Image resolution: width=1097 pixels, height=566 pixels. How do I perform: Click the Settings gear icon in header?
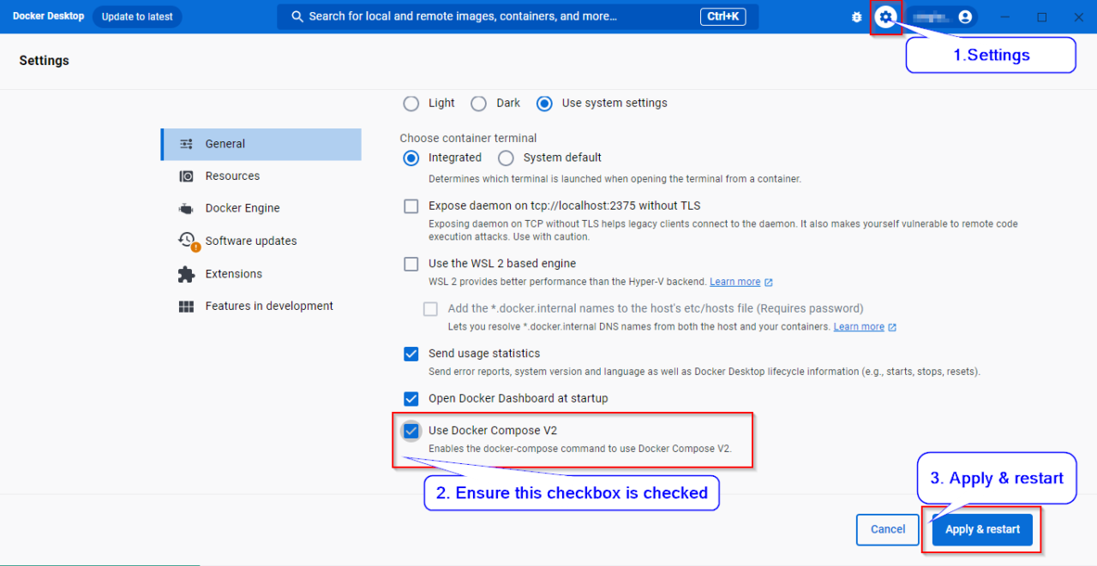pyautogui.click(x=885, y=17)
